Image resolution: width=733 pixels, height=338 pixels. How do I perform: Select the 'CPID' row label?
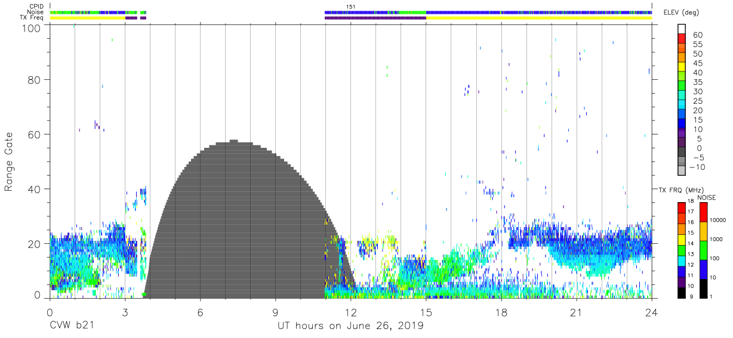(x=36, y=6)
